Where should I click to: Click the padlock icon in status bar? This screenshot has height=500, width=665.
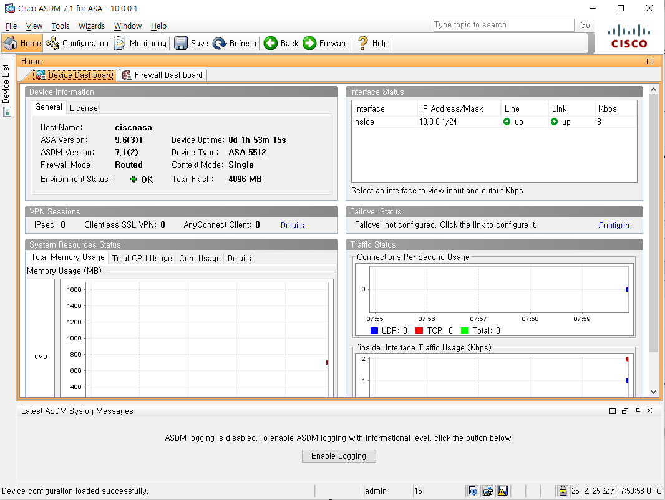pos(563,491)
